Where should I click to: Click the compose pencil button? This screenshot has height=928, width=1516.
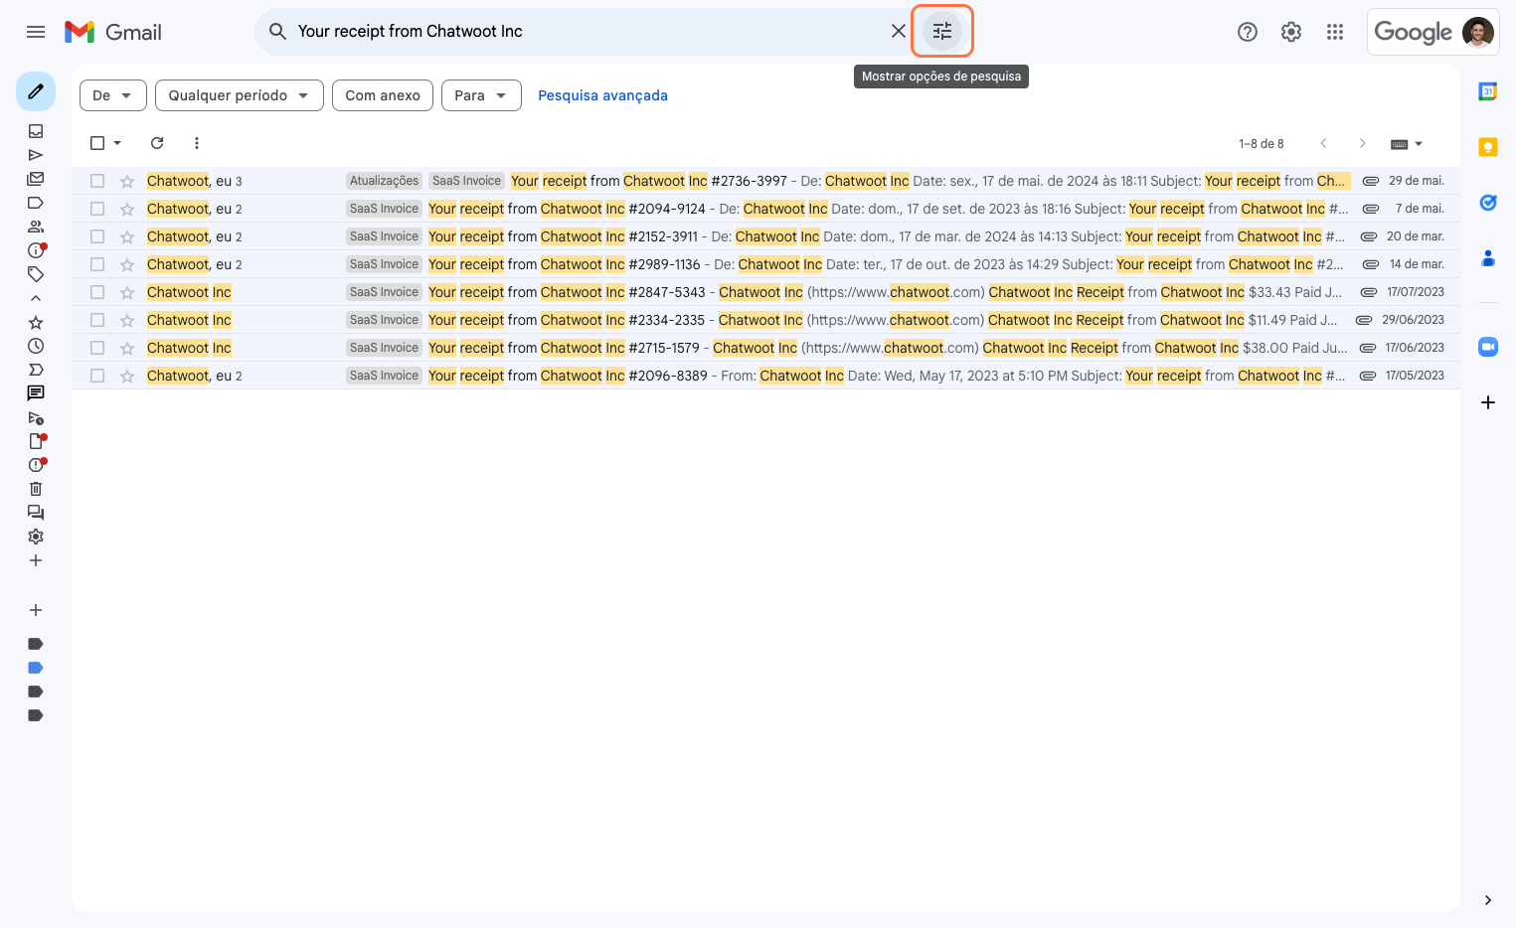(x=36, y=91)
